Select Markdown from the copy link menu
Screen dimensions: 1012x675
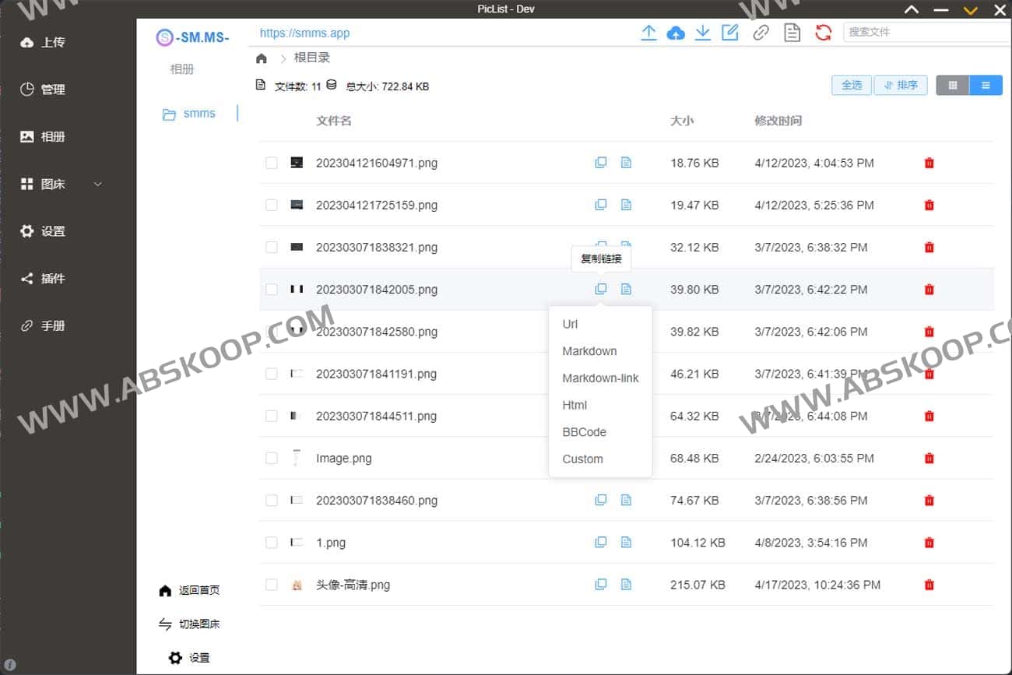click(589, 351)
